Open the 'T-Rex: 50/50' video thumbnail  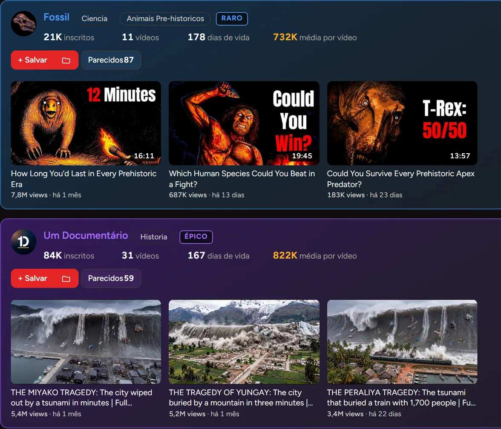[402, 123]
